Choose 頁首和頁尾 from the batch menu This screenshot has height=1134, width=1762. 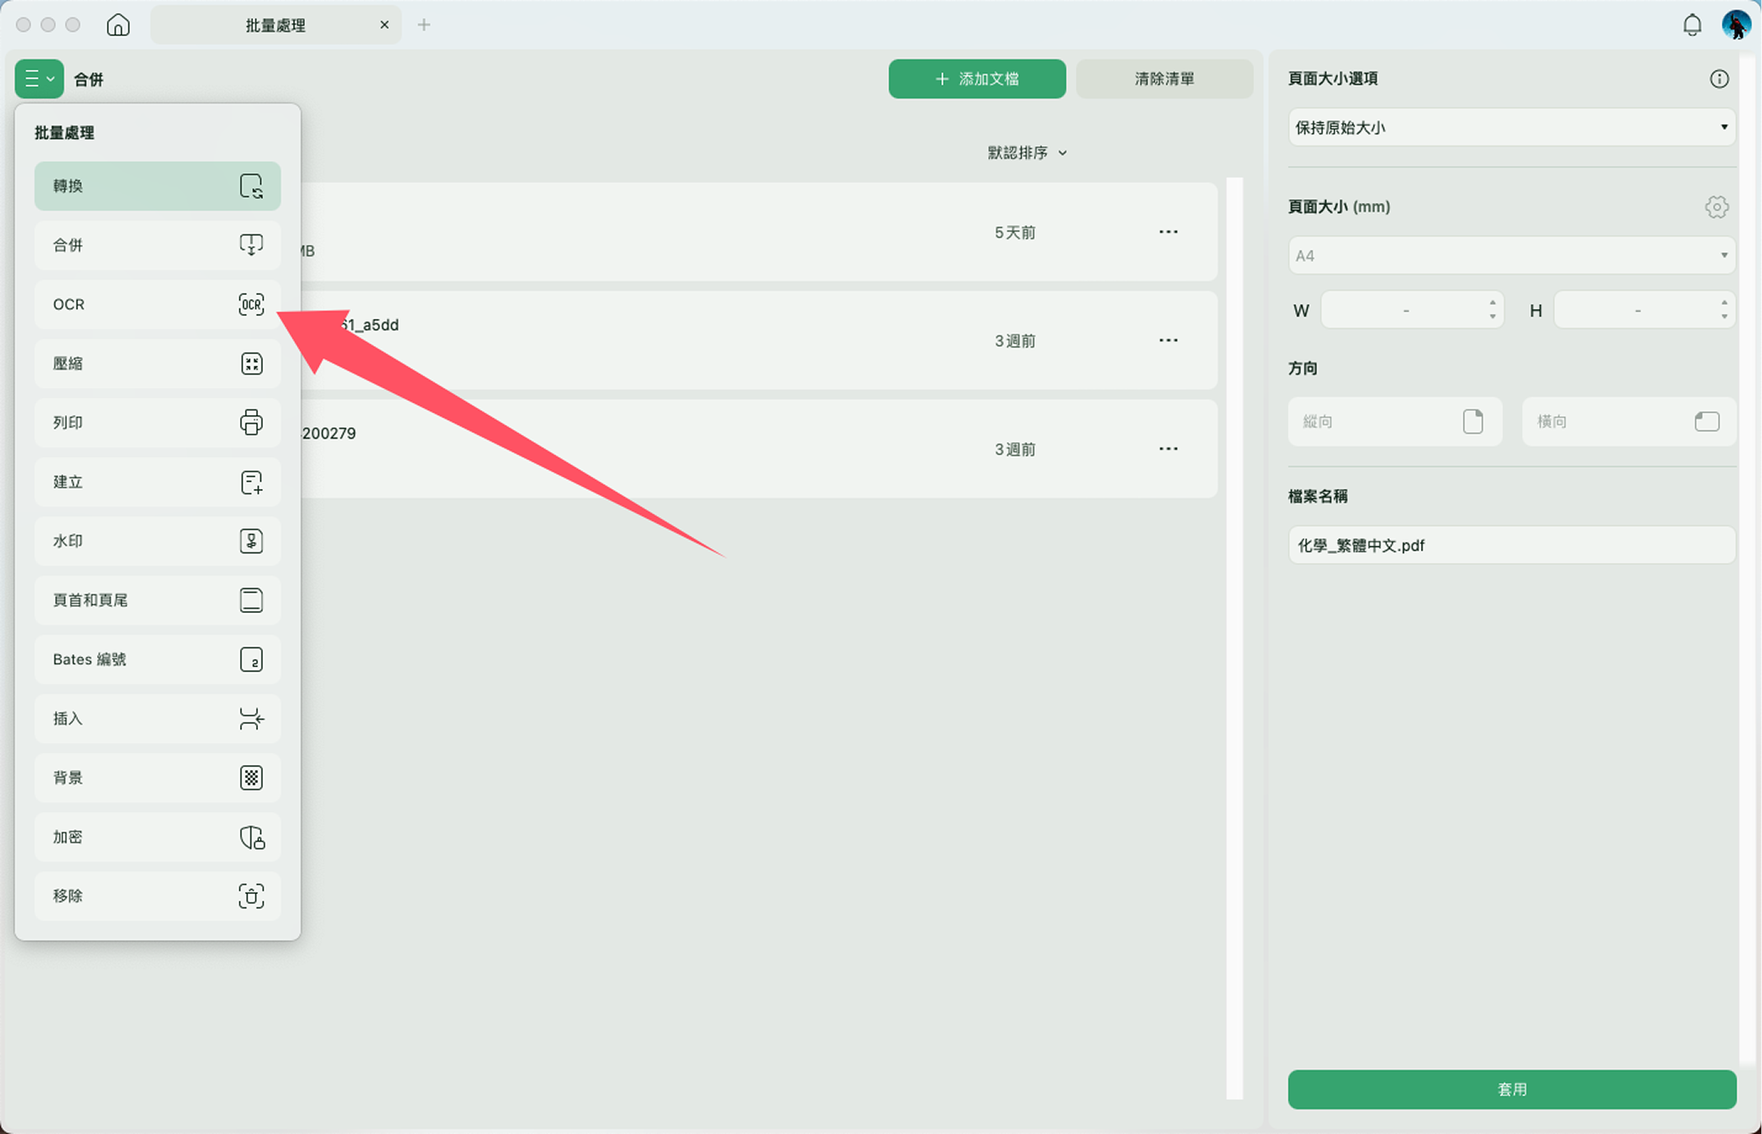(158, 600)
